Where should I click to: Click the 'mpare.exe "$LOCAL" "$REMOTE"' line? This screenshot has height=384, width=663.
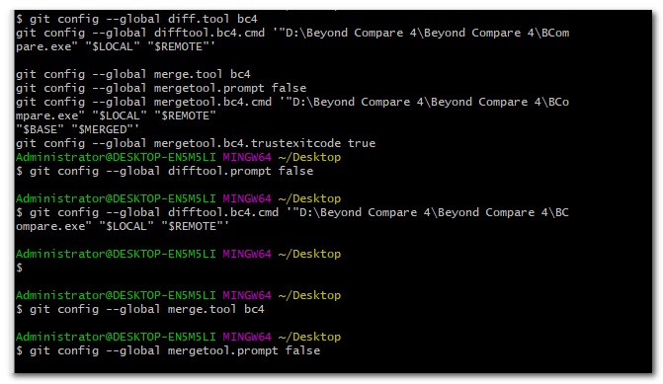(116, 115)
